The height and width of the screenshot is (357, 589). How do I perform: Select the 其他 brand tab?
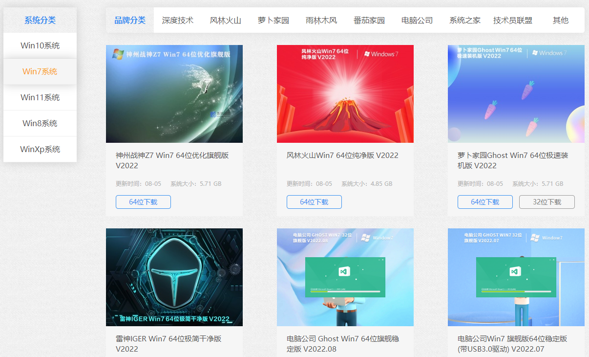[561, 20]
